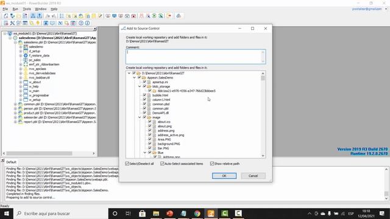This screenshot has height=219, width=390.
Task: Collapse the image folder node
Action: coord(140,117)
